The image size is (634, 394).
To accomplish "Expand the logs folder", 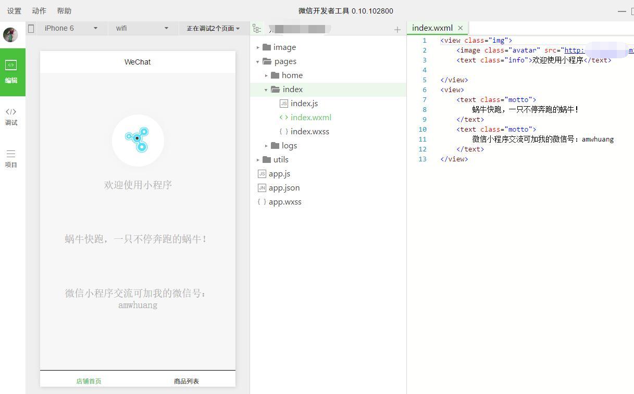I will point(266,146).
